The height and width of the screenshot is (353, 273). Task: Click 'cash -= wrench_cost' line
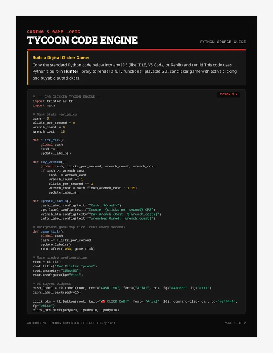coord(67,175)
